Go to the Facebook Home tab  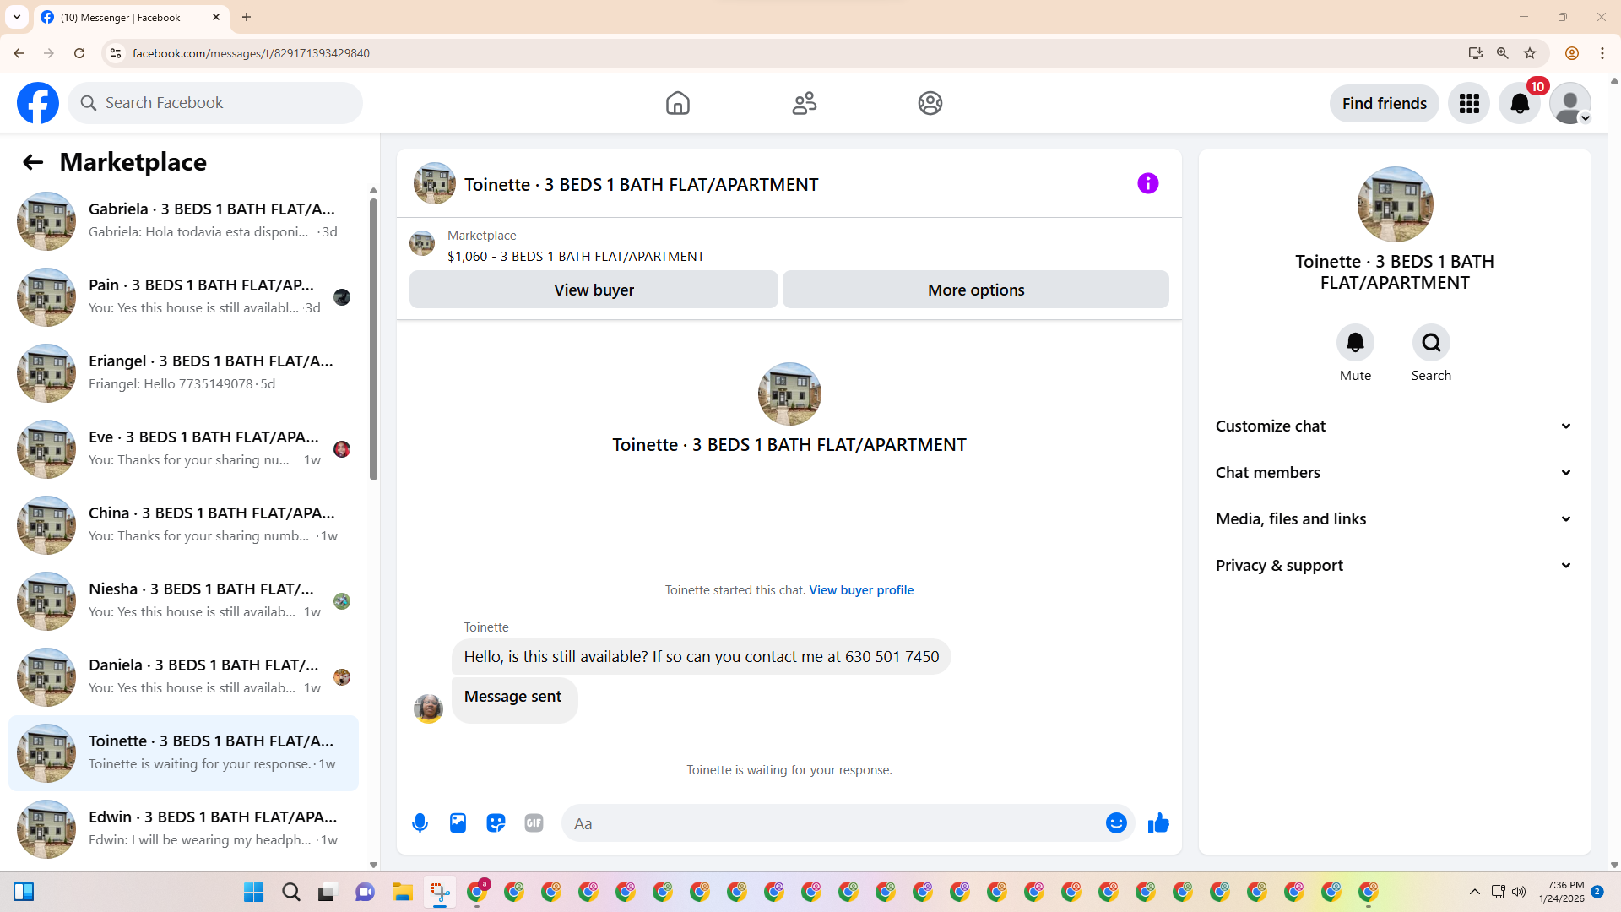[677, 103]
